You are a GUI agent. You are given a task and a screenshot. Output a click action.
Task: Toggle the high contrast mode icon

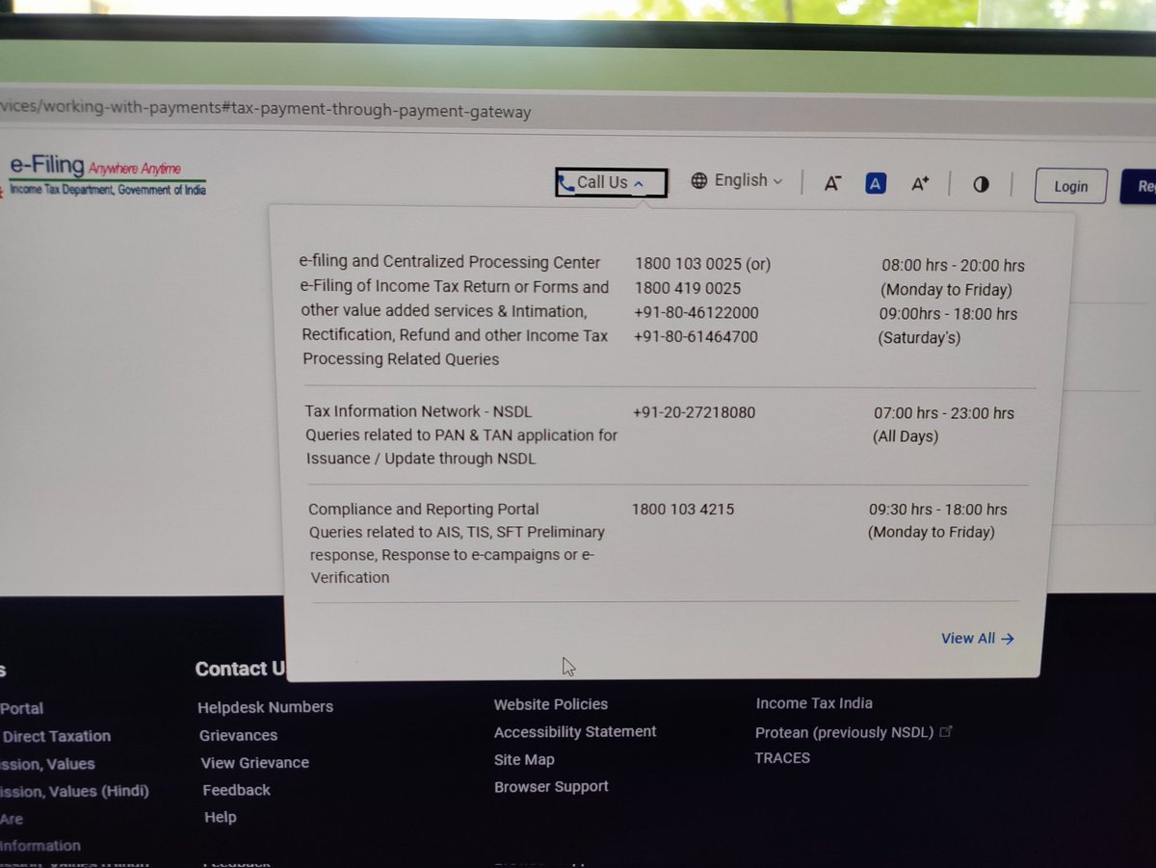981,184
